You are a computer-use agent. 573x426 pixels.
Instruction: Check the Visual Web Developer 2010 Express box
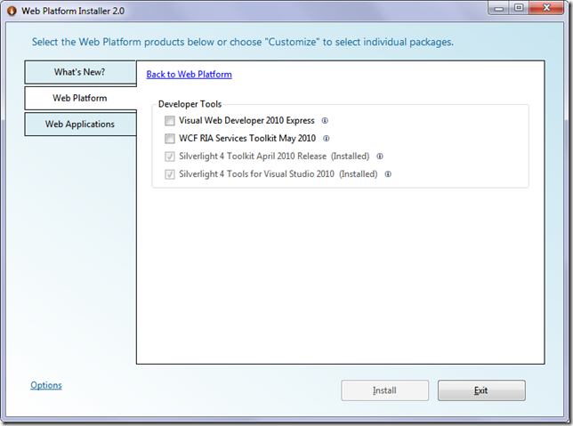(x=170, y=121)
